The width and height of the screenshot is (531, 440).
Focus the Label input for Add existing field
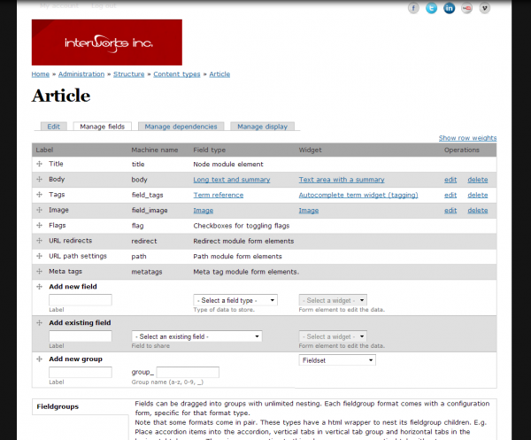tap(81, 336)
